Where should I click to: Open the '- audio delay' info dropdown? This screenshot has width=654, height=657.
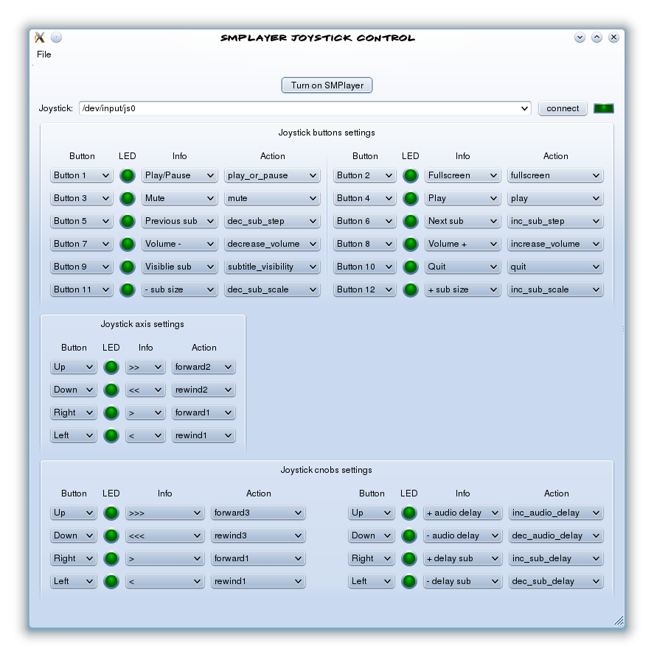(x=463, y=535)
